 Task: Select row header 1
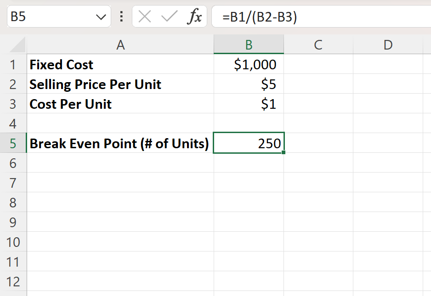coord(14,64)
